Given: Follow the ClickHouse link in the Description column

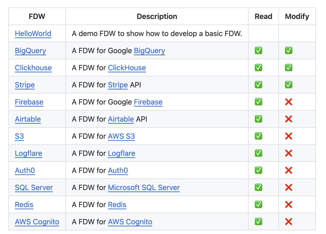Looking at the screenshot, I should (x=127, y=68).
